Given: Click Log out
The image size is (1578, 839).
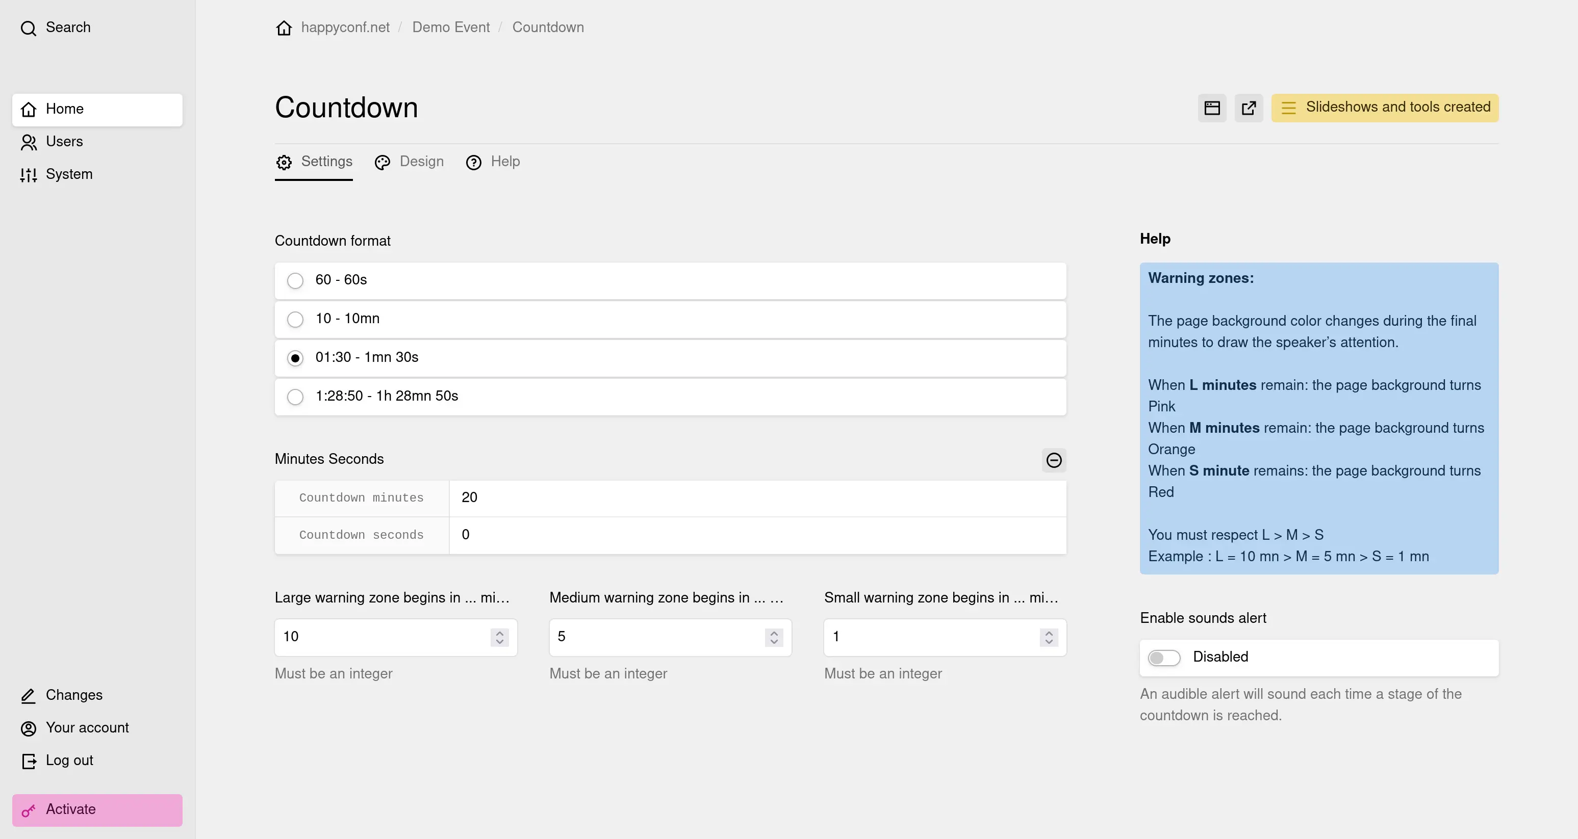Looking at the screenshot, I should tap(97, 760).
